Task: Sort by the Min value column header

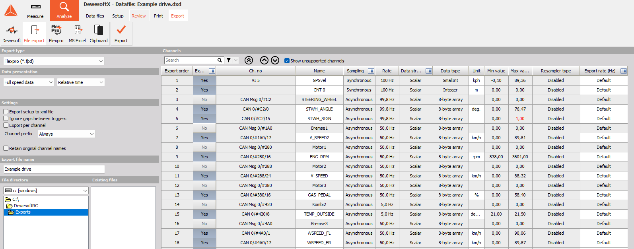Action: [496, 71]
